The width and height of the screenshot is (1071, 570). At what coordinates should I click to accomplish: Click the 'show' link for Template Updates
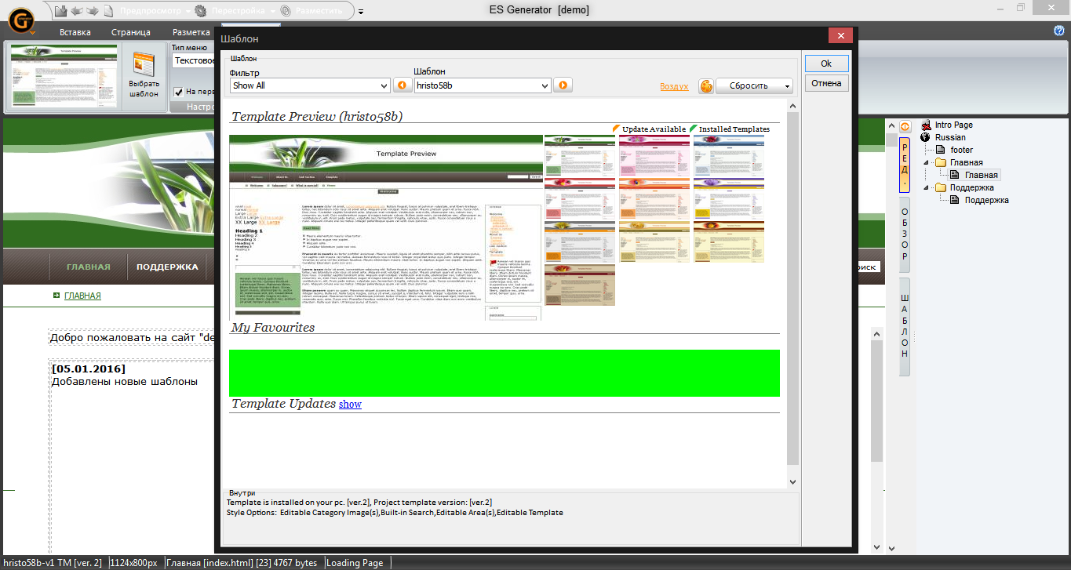point(350,404)
